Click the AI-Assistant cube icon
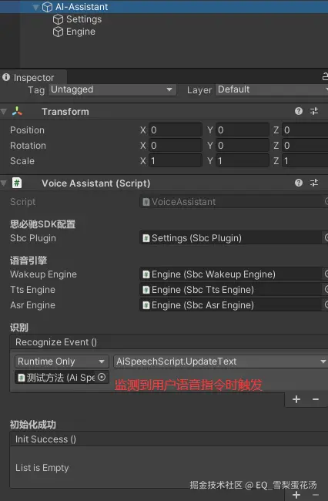Viewport: 328px width, 501px height. (x=47, y=7)
